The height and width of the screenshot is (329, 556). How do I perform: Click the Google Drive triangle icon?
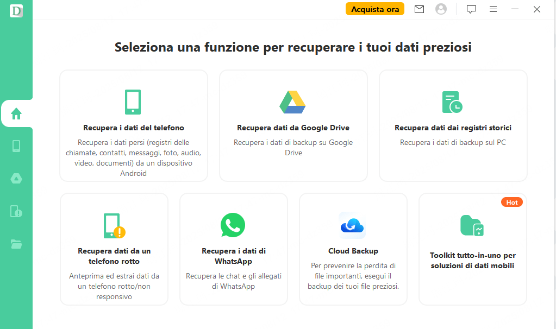coord(292,102)
